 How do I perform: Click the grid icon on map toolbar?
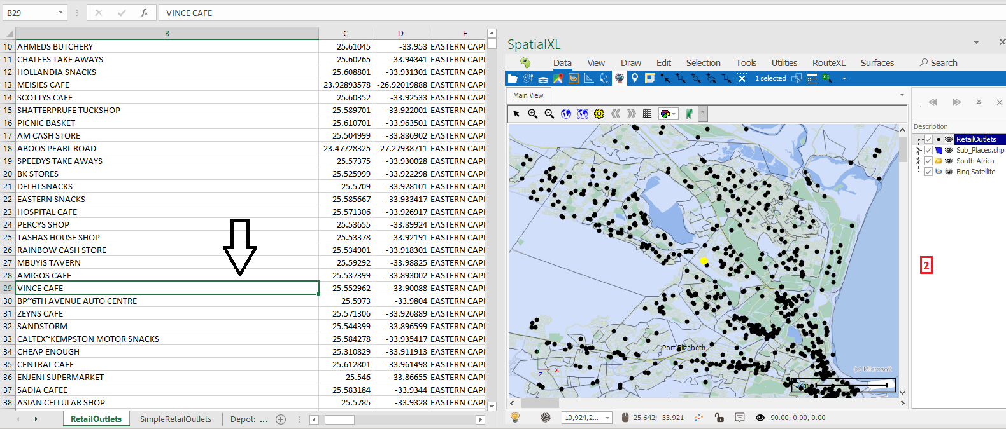point(647,114)
